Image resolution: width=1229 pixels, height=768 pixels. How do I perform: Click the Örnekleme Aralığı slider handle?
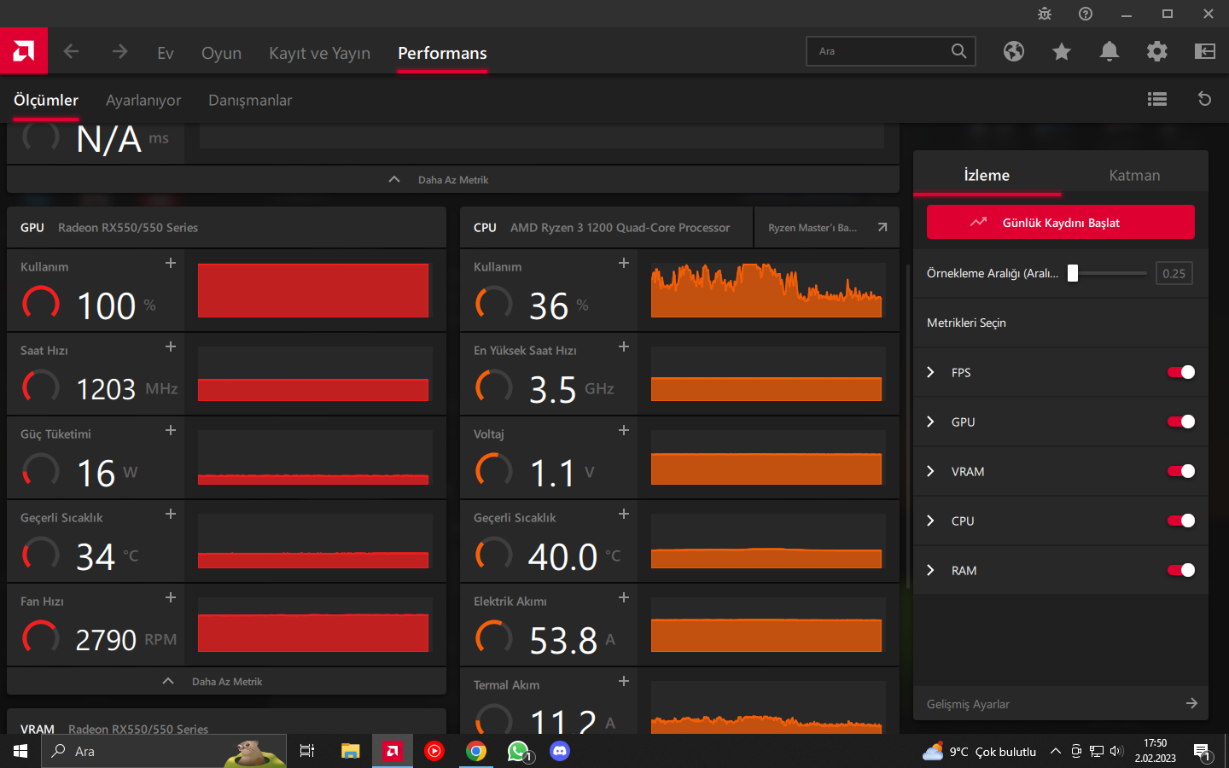[x=1073, y=273]
